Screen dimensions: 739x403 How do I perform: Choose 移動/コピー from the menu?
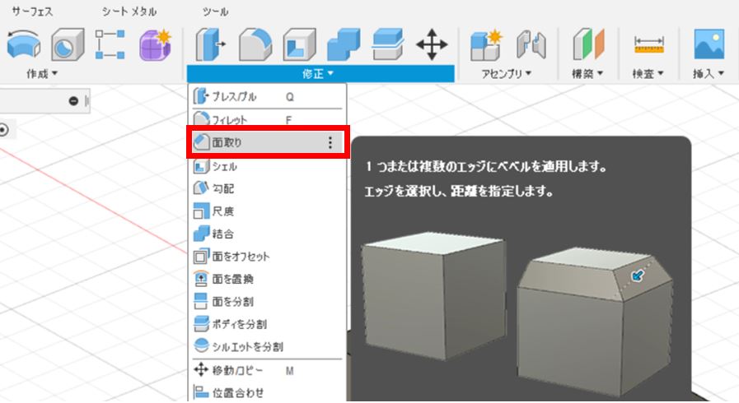267,371
